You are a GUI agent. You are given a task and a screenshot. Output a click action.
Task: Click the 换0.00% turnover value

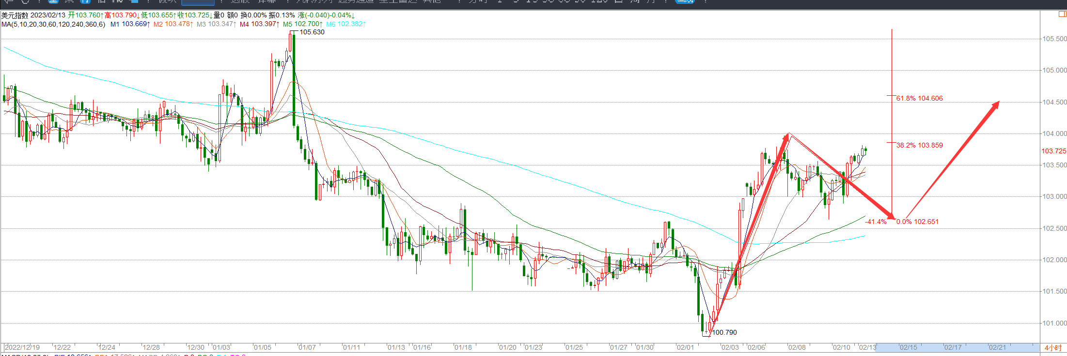point(254,15)
